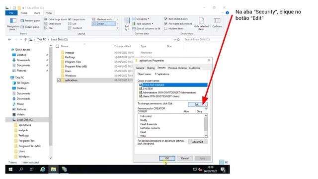Click Size all columns to fit
The width and height of the screenshot is (318, 179).
point(146,29)
